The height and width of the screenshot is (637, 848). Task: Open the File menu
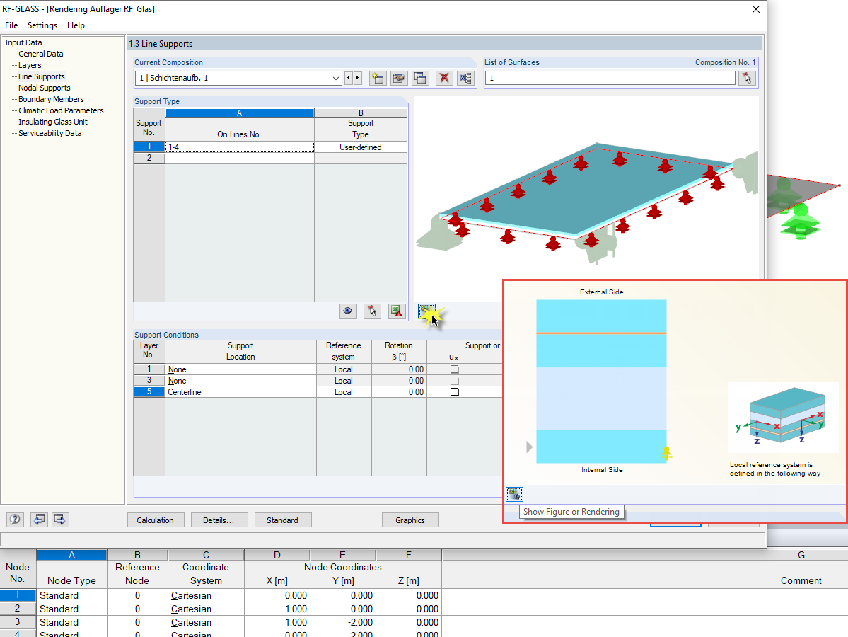[x=11, y=25]
